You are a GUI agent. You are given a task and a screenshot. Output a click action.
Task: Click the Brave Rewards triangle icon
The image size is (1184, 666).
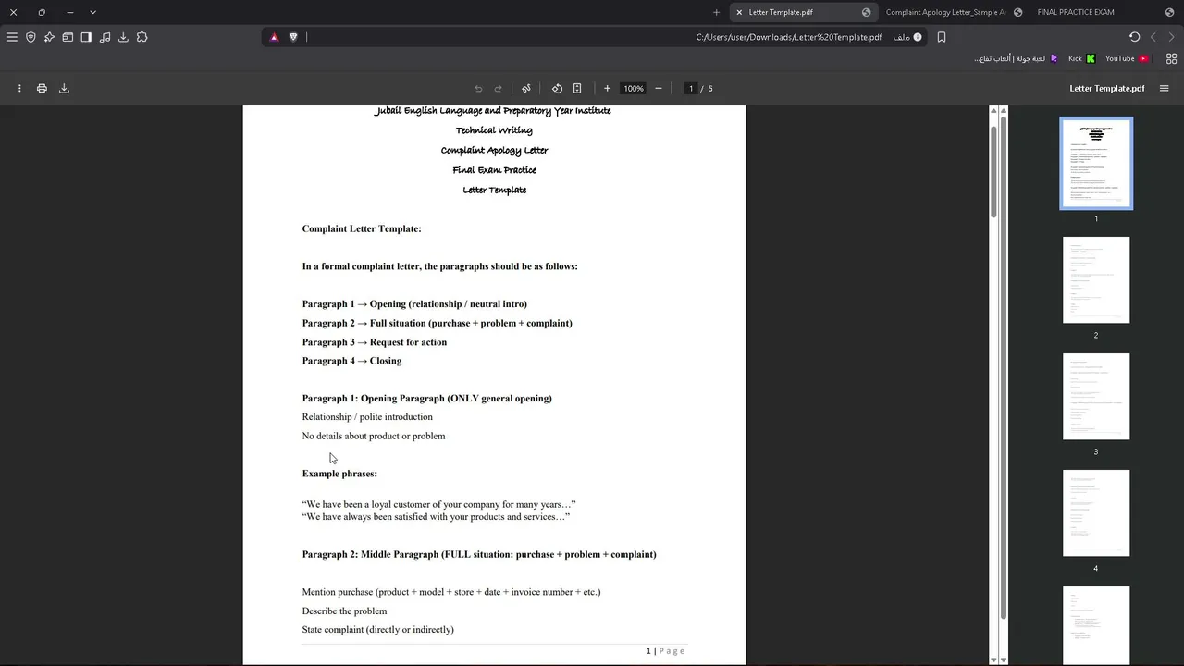[x=274, y=37]
